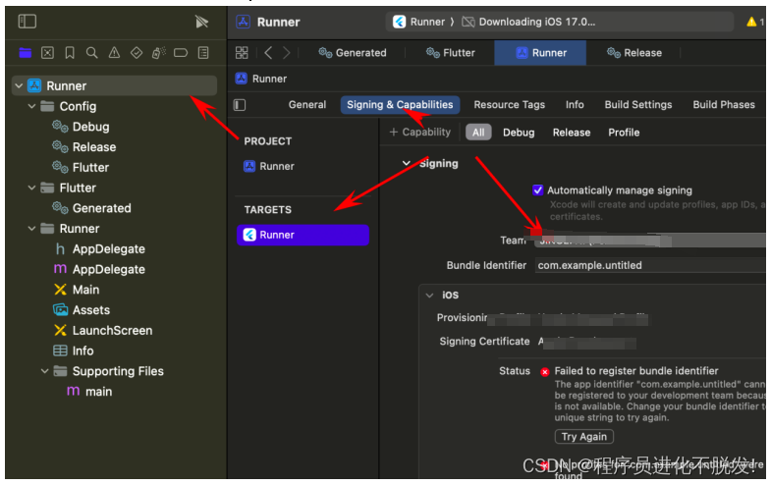
Task: Collapse the root Runner project
Action: point(19,86)
